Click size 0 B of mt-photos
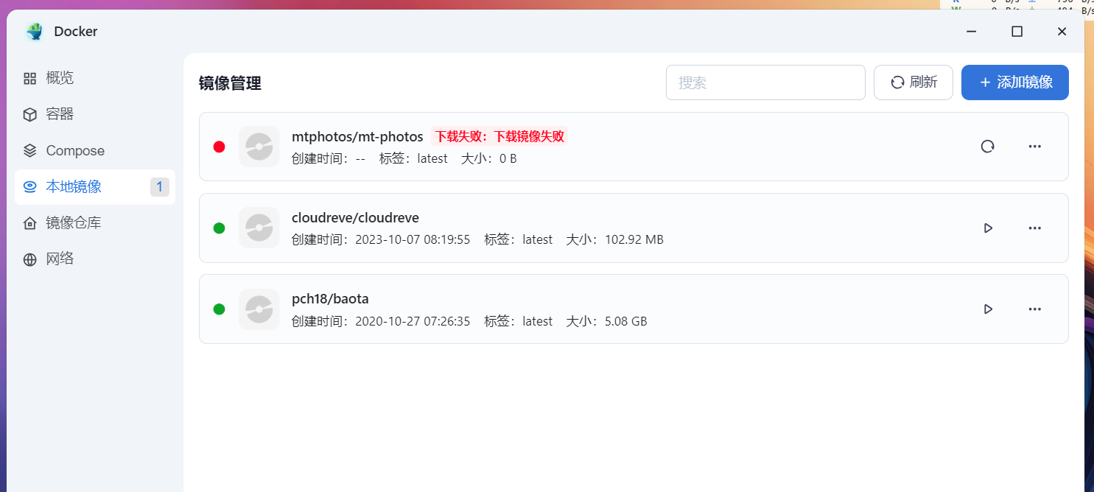The width and height of the screenshot is (1094, 492). pos(508,158)
